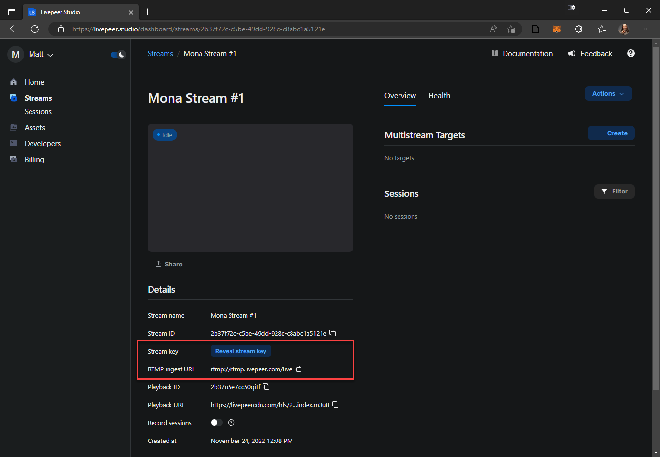
Task: Click the Developers sidebar icon
Action: [x=14, y=144]
